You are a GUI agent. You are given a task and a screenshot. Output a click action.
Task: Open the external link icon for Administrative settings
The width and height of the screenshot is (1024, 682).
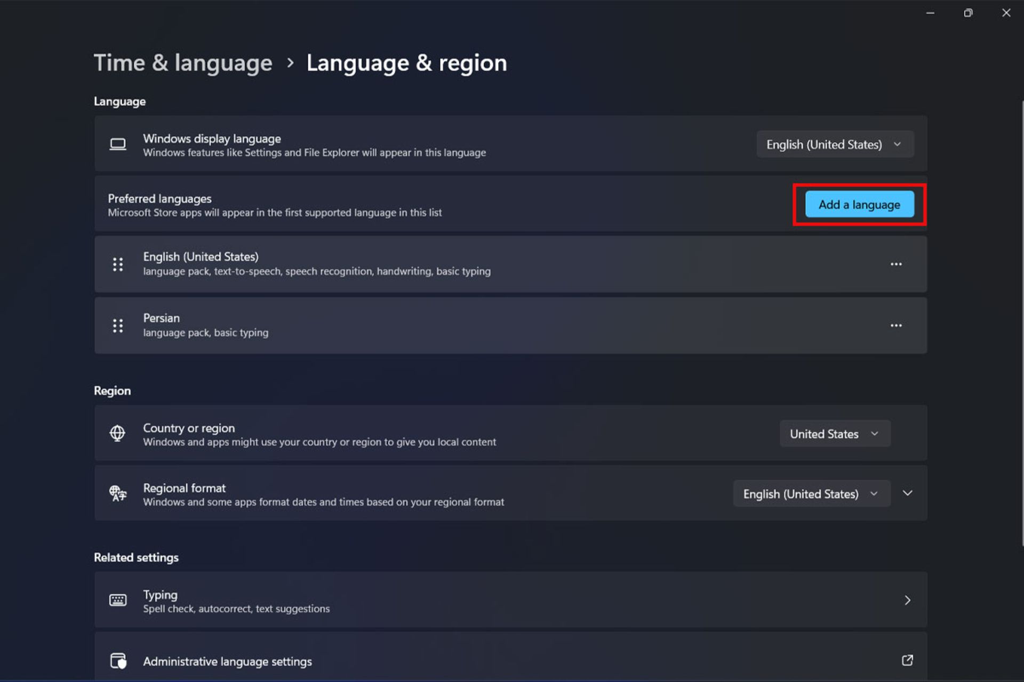tap(907, 661)
